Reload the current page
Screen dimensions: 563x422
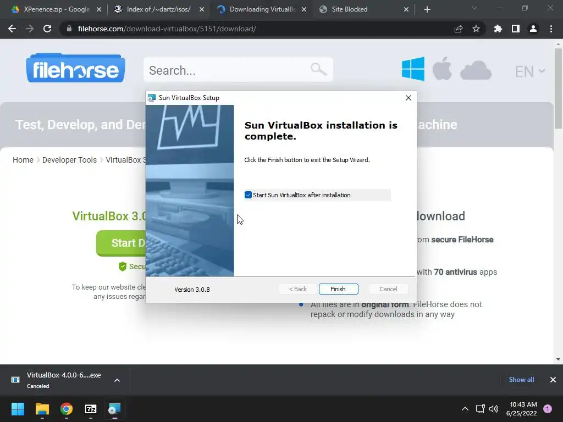tap(47, 29)
